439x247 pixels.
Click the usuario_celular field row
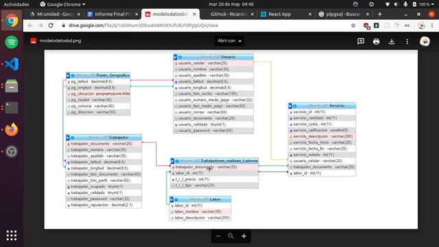pos(213,63)
